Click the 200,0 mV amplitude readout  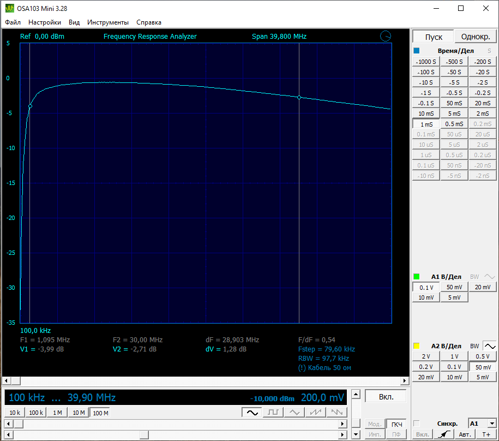click(322, 397)
